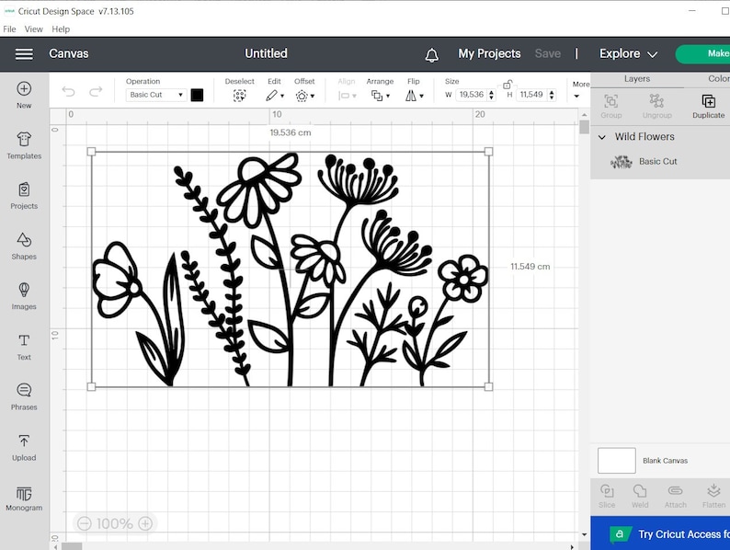Open the hamburger main menu
The height and width of the screenshot is (550, 730).
(x=24, y=54)
